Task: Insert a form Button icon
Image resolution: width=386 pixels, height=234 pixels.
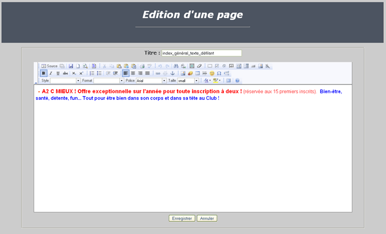Action: click(x=253, y=66)
